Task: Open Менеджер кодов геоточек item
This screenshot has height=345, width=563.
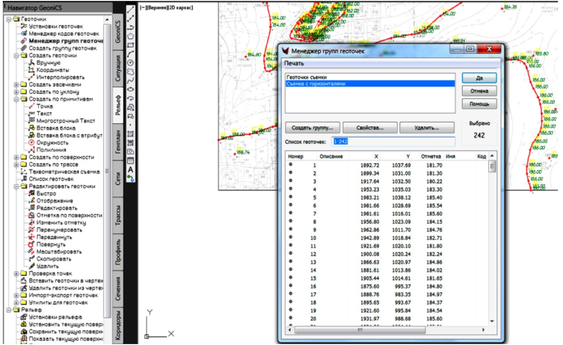Action: 64,34
